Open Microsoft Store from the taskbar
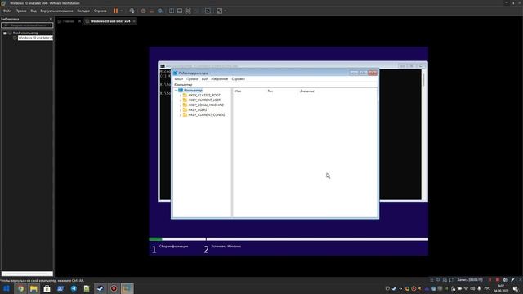The image size is (523, 294). coord(47,288)
